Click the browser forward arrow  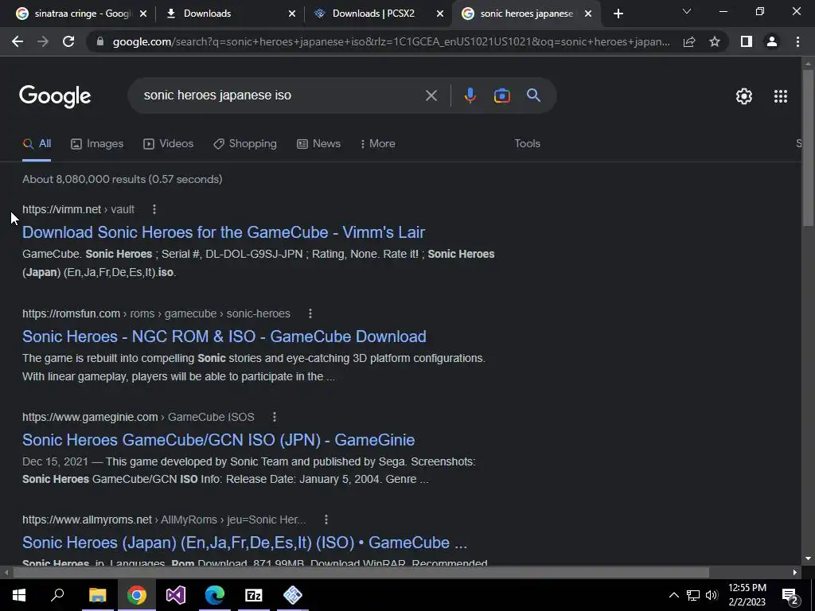(x=43, y=41)
